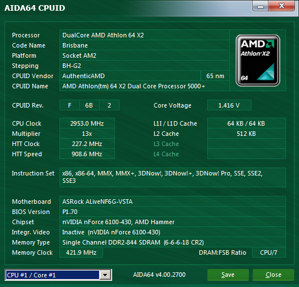299x287 pixels.
Task: Click the CPUID Rev. 'F' cell
Action: pyautogui.click(x=70, y=105)
